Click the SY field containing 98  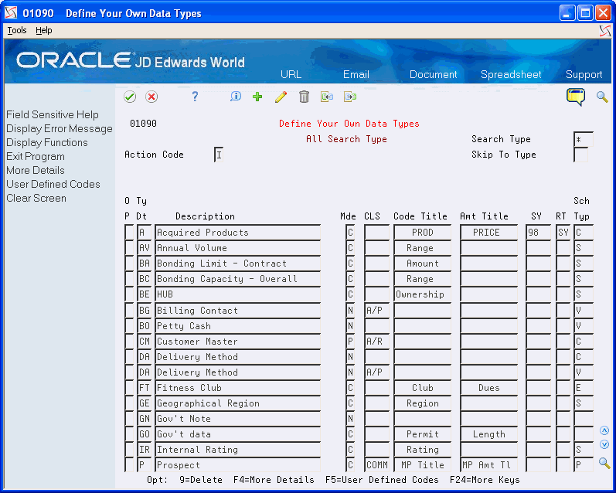[539, 233]
